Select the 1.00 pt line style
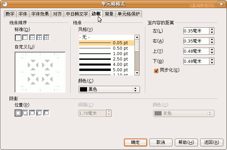 click(x=107, y=54)
